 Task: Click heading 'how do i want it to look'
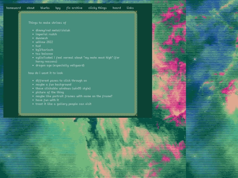click(45, 73)
